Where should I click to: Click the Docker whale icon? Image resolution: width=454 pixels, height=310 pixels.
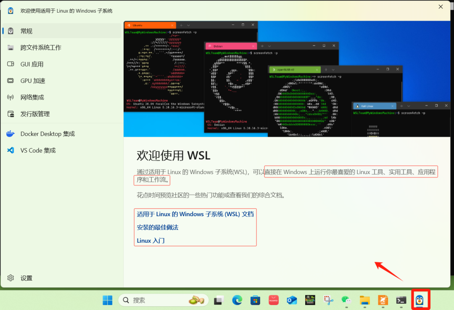11,134
